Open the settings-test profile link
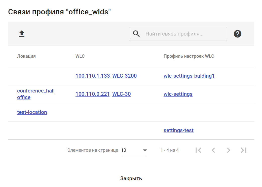This screenshot has width=262, height=187. coord(178,130)
